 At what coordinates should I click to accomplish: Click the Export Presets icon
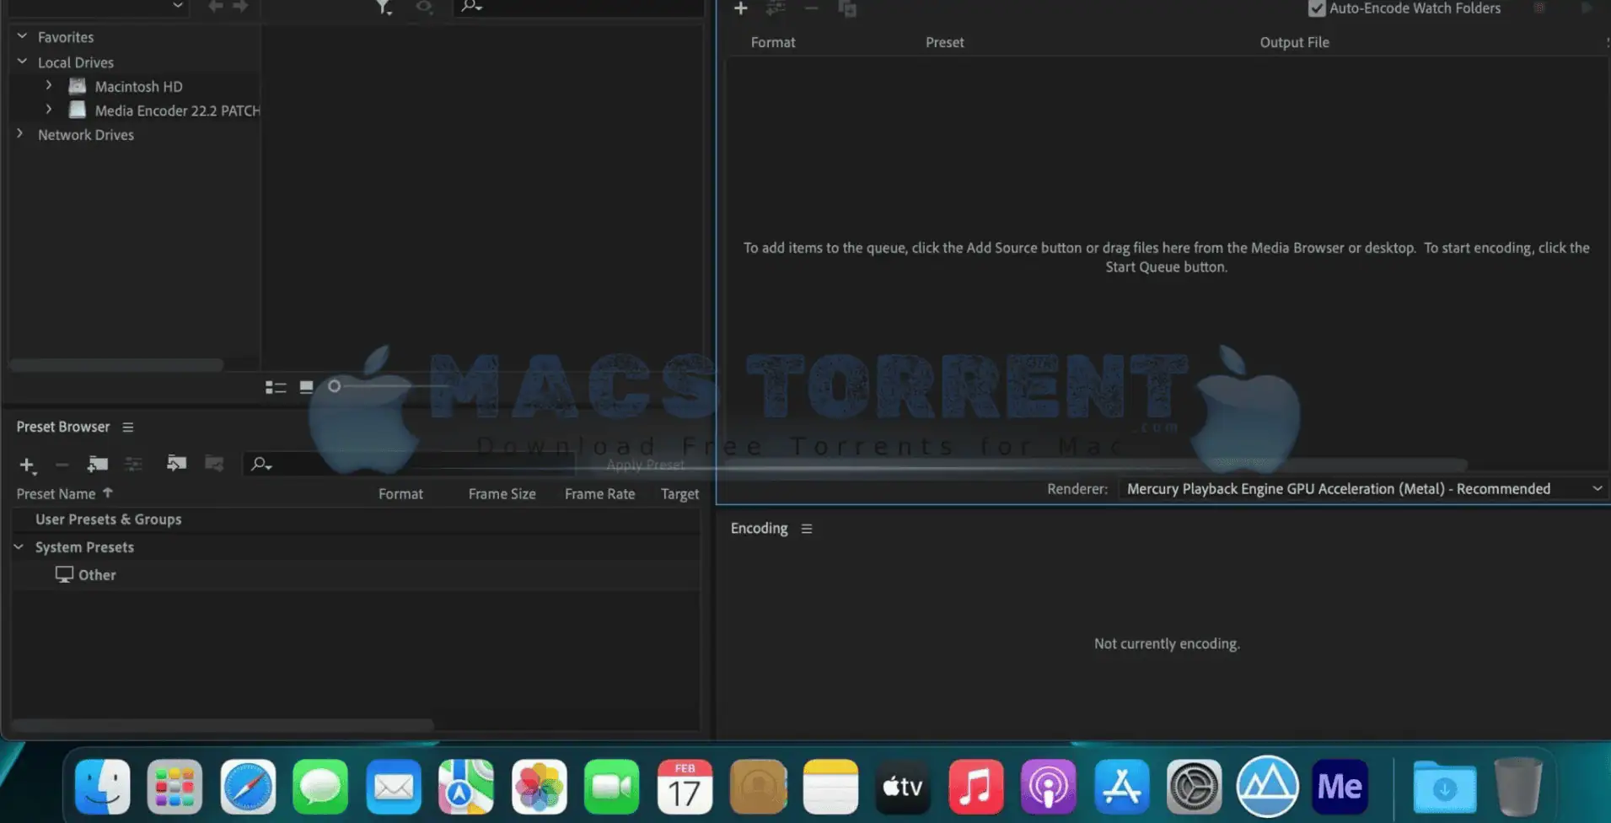pyautogui.click(x=214, y=463)
